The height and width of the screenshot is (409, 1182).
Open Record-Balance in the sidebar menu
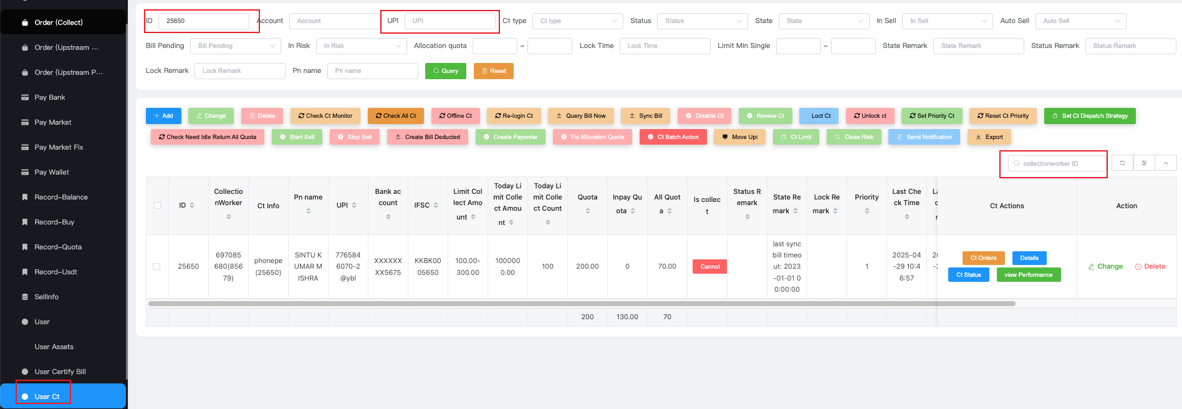pyautogui.click(x=61, y=197)
